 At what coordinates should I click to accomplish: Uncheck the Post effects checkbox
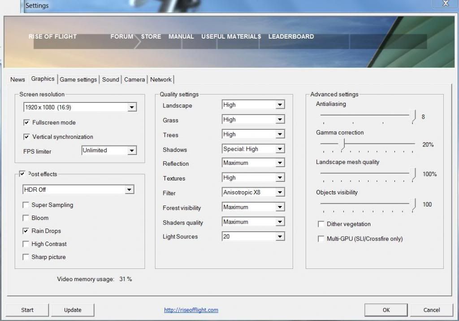pos(22,174)
